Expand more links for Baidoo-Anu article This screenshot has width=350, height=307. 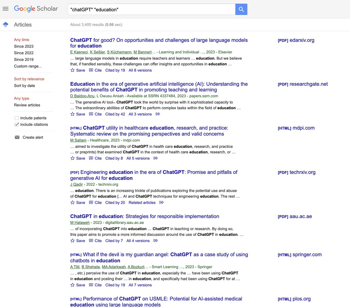point(158,114)
